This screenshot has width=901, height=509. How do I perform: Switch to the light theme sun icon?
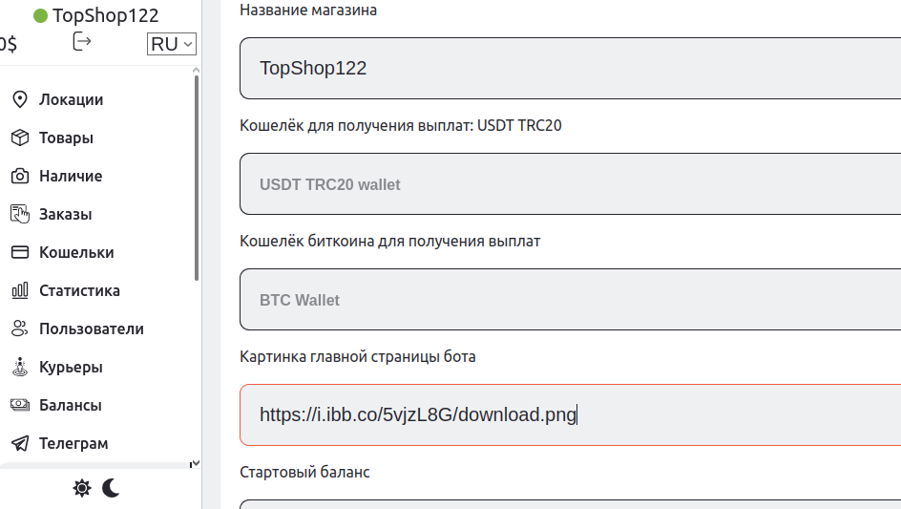click(x=82, y=488)
